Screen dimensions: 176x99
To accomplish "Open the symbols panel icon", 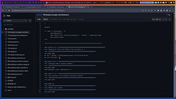I will point(170,20).
